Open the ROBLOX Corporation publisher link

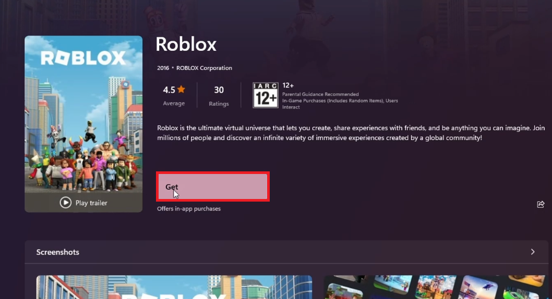pyautogui.click(x=204, y=68)
